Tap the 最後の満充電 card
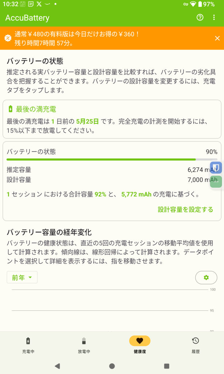Viewport: 224px width, 374px height. coord(112,119)
